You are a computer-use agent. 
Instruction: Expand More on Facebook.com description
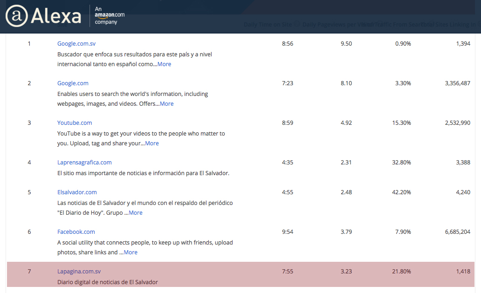click(131, 252)
